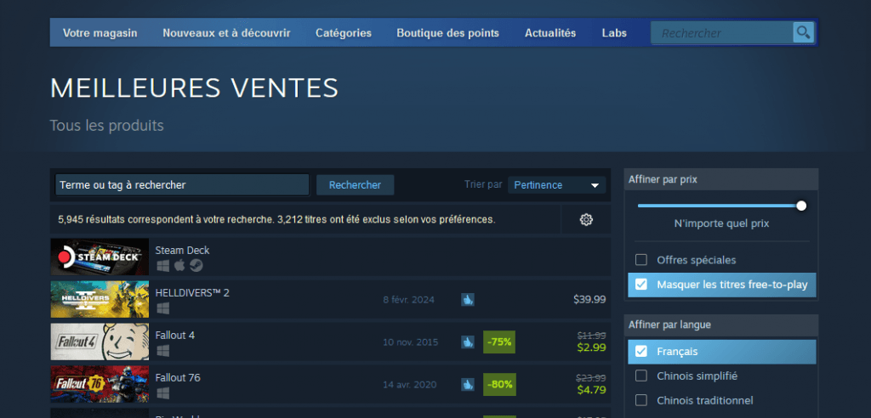Click thumbs-up review icon for HELLDIVERS 2
Screen dimensions: 871x418
(x=468, y=300)
